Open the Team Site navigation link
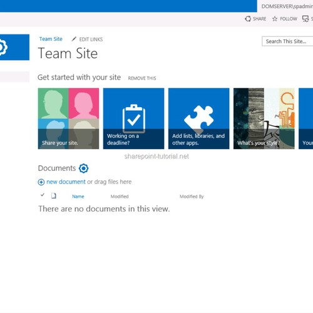This screenshot has height=313, width=313. [51, 39]
